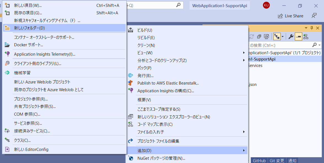Click the AWS Elastic Beanstalk publish icon

[130, 83]
